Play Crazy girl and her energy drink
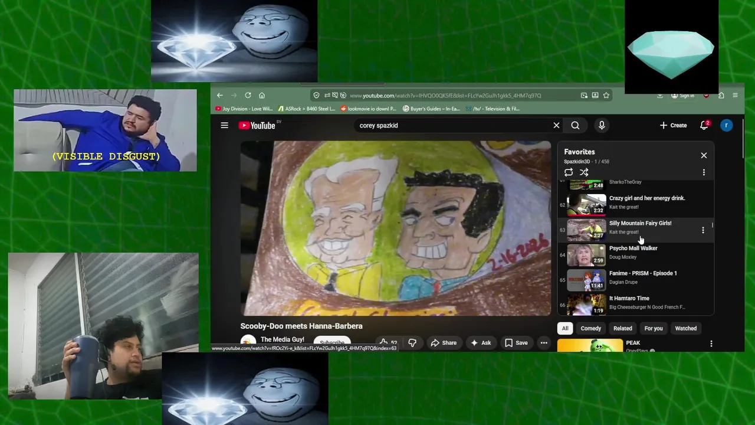Screen dimensions: 755x425 [646, 198]
